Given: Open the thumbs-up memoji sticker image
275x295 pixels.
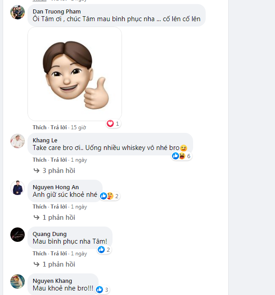Looking at the screenshot, I should pos(75,74).
